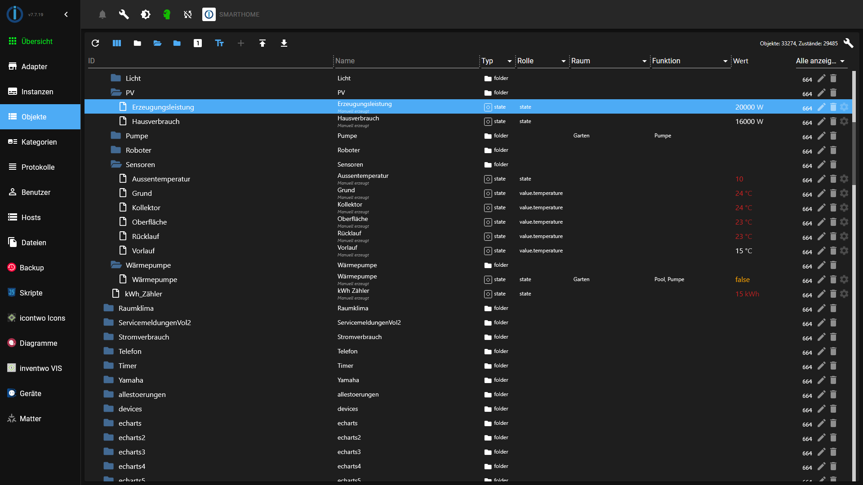Expand all folders using the open folder icon
Image resolution: width=863 pixels, height=485 pixels.
pyautogui.click(x=157, y=43)
